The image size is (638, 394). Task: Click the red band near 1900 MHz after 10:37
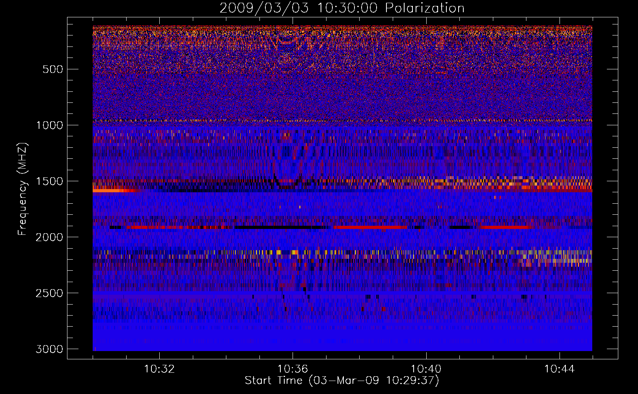pyautogui.click(x=370, y=227)
